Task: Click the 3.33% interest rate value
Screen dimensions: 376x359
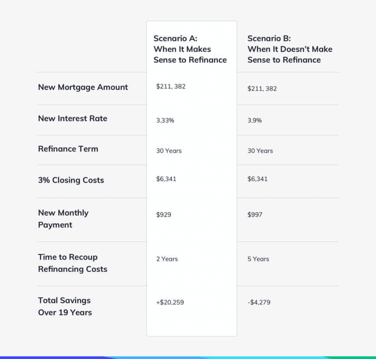Action: click(166, 120)
